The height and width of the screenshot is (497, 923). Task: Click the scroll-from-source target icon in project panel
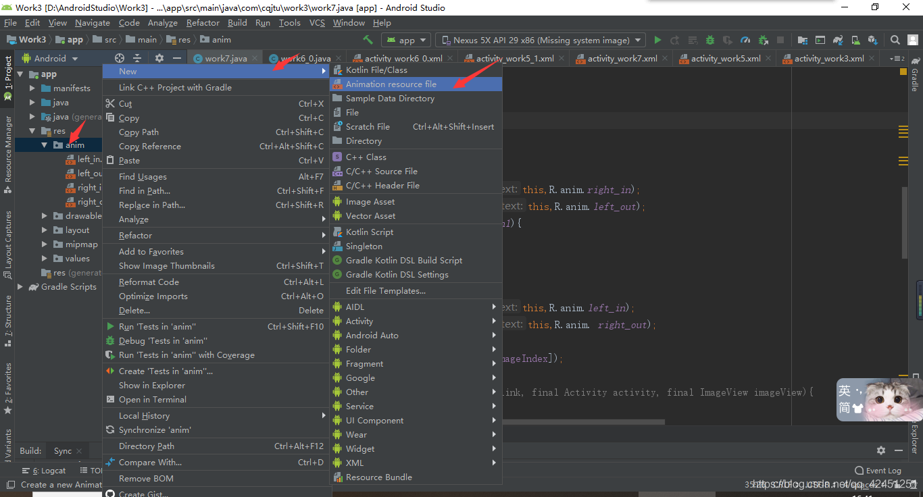point(120,58)
